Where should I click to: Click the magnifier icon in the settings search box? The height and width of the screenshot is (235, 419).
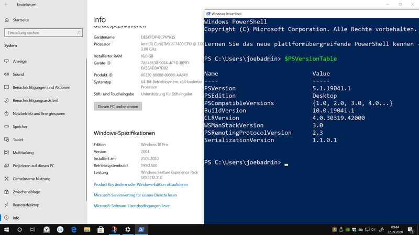point(79,33)
